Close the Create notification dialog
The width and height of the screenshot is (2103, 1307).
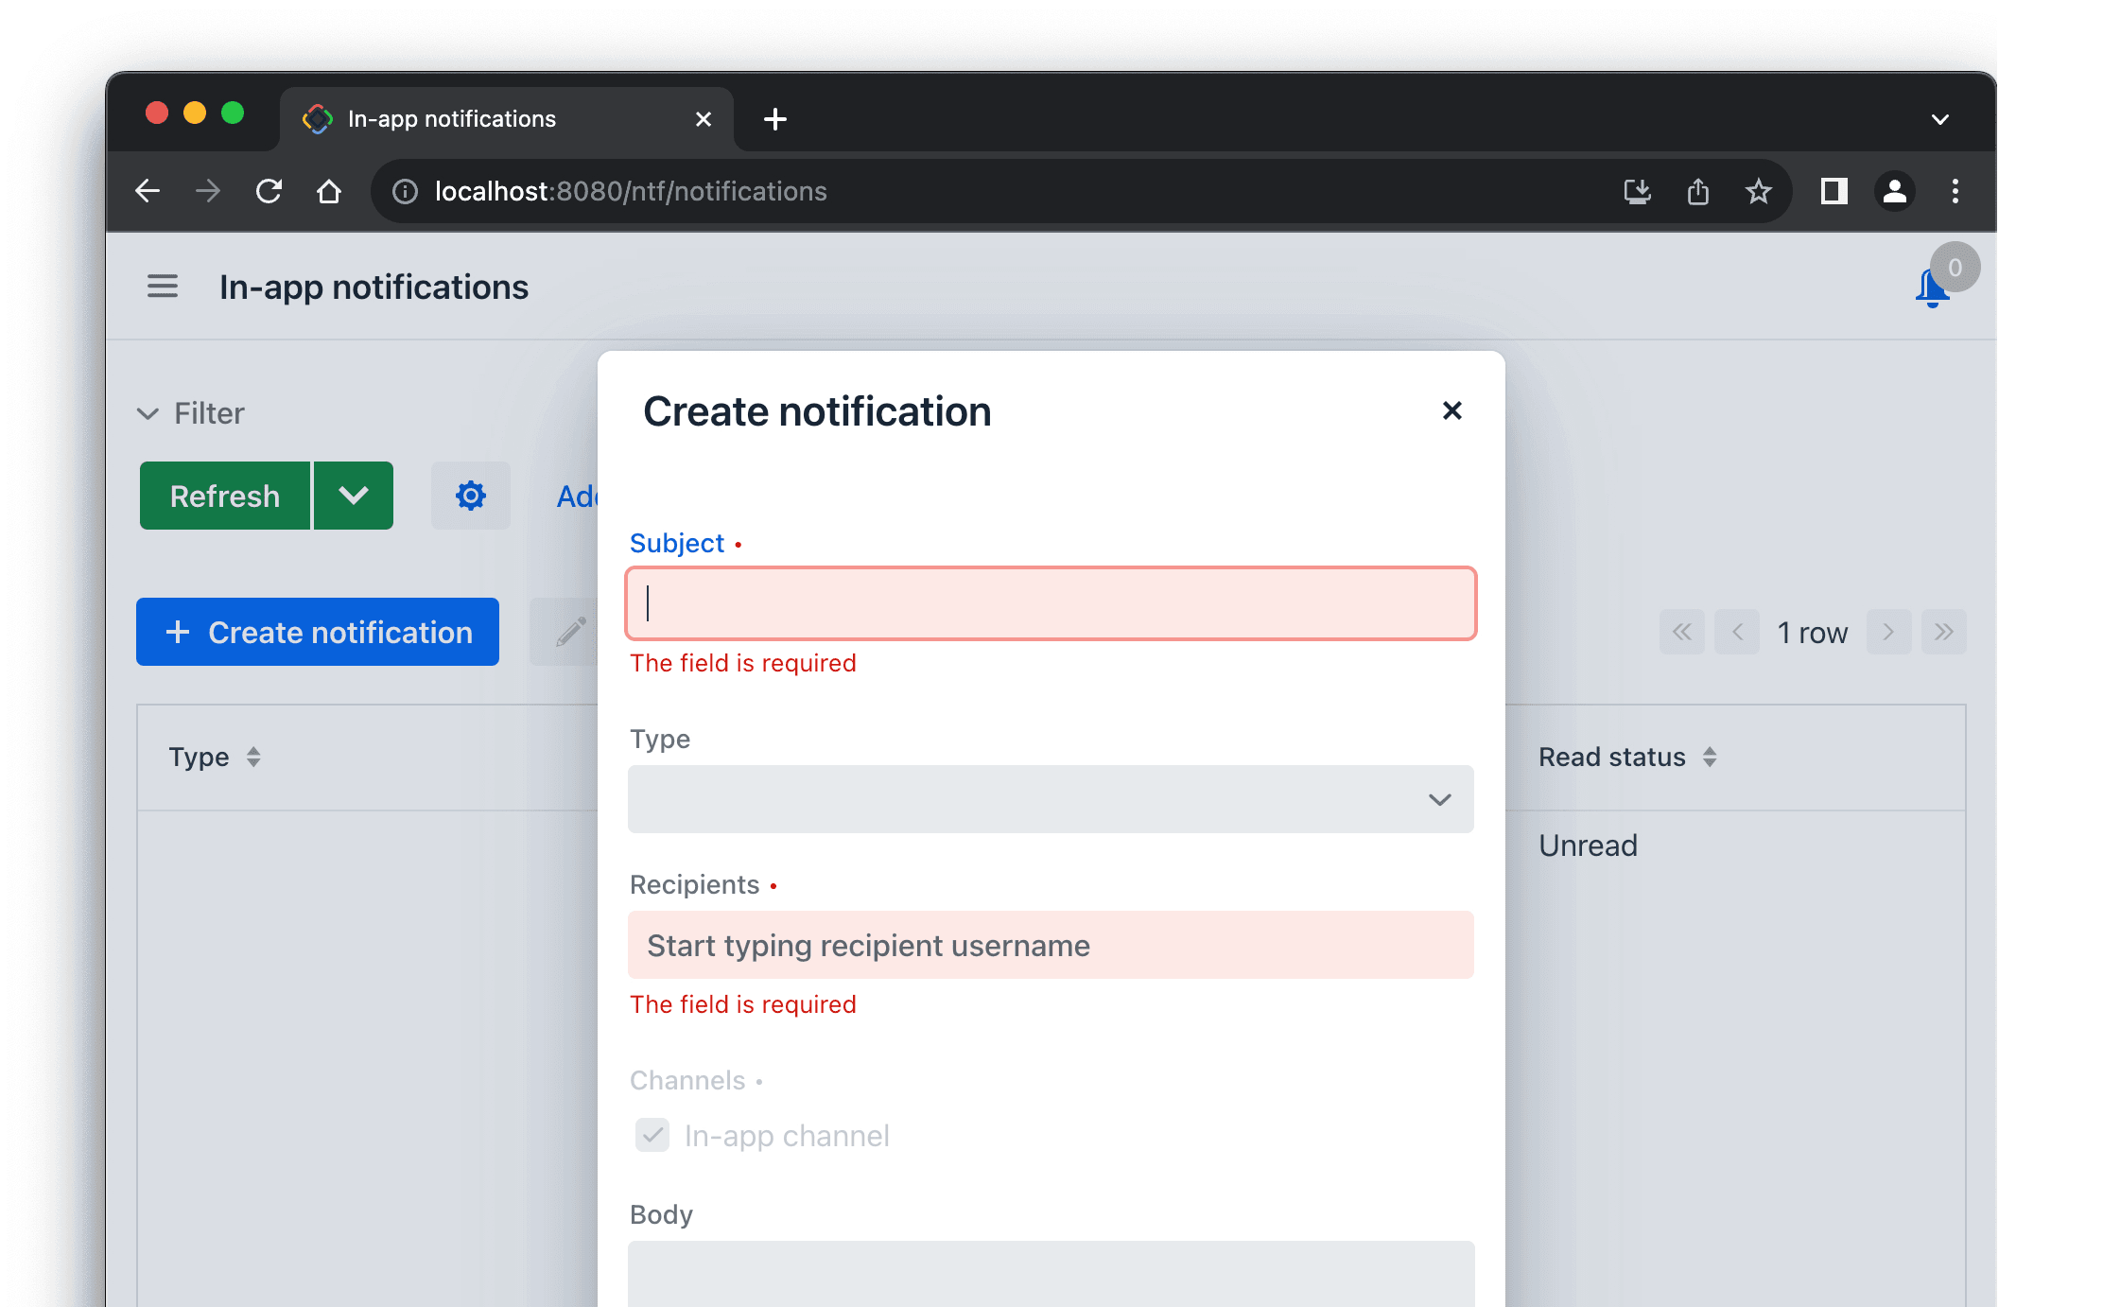point(1451,410)
